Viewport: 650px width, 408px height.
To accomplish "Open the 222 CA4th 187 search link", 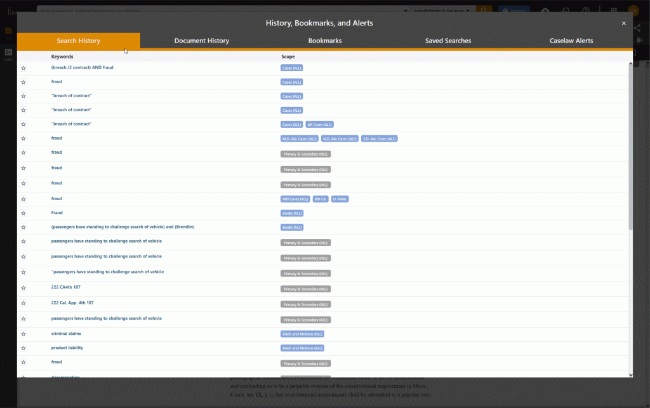I will tap(65, 287).
